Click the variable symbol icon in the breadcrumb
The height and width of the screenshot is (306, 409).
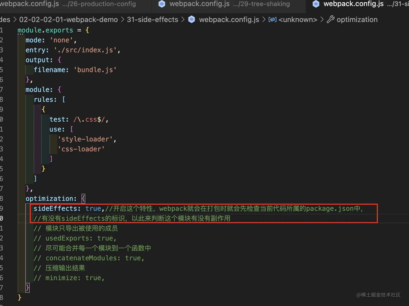pos(272,20)
